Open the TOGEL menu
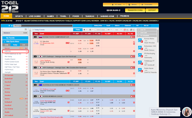 (63, 16)
